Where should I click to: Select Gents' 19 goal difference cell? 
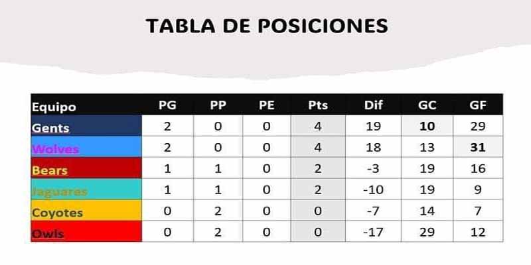[x=373, y=126]
